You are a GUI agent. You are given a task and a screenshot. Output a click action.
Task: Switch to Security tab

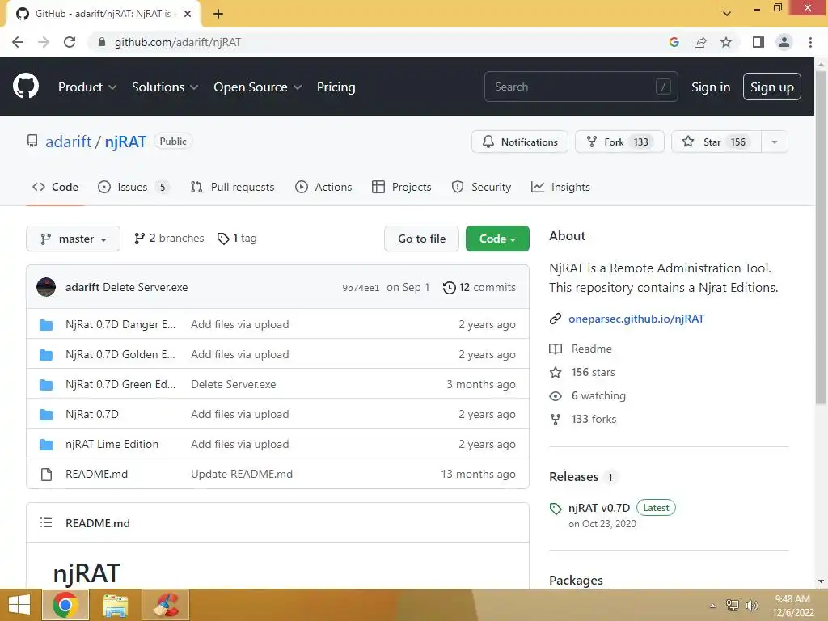(481, 187)
